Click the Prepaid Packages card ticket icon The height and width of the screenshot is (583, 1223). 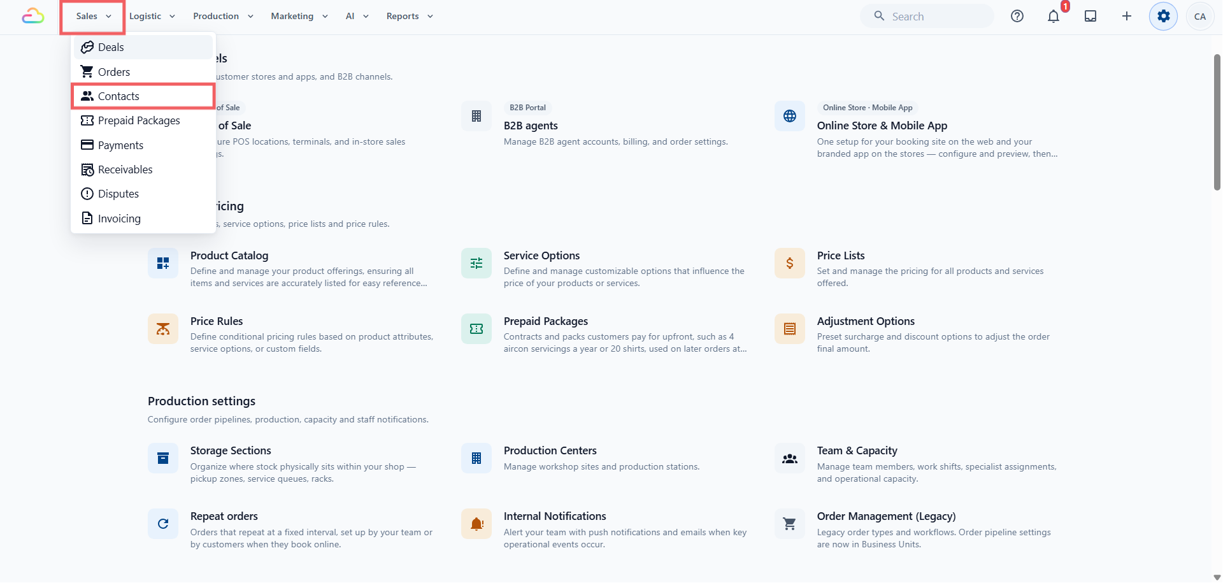476,329
